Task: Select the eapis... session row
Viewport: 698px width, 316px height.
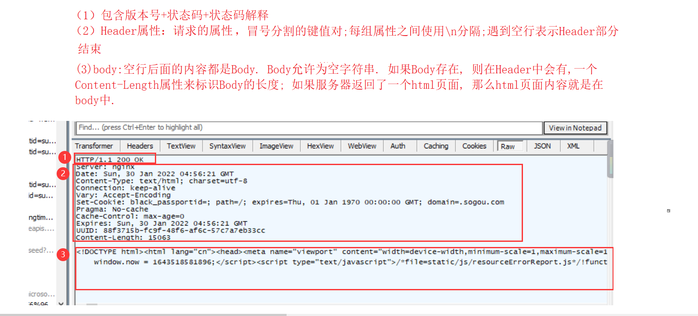Action: pos(41,229)
